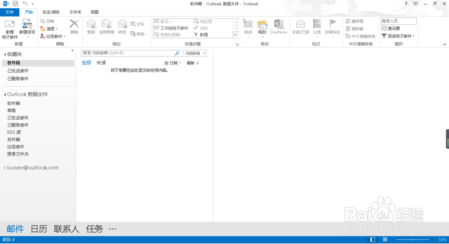Create a new email with 新建电子邮件
This screenshot has height=244, width=449.
(10, 29)
